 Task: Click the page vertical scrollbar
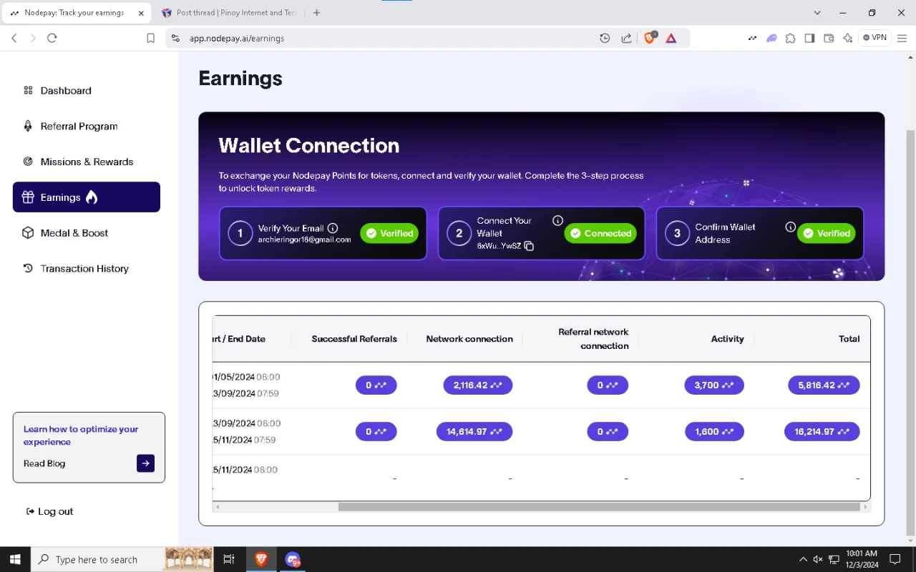click(x=910, y=332)
